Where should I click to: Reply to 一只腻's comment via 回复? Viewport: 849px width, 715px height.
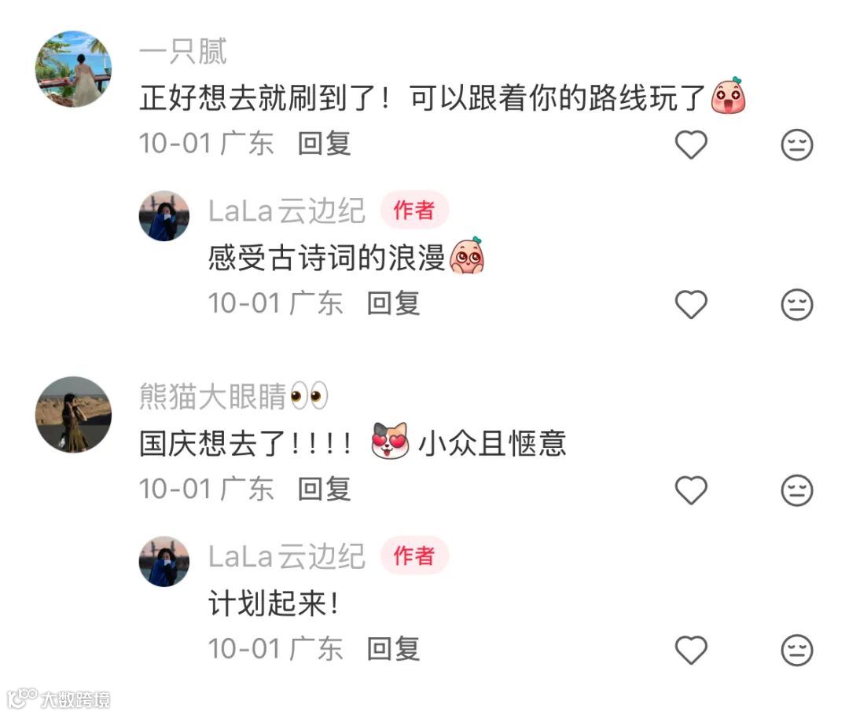(x=325, y=144)
